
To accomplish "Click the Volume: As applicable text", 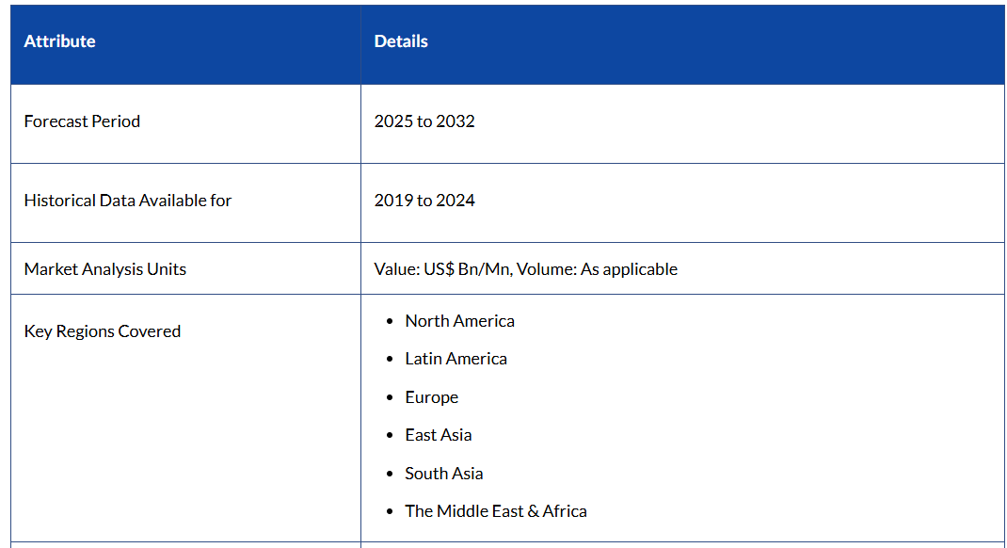I will pos(597,269).
